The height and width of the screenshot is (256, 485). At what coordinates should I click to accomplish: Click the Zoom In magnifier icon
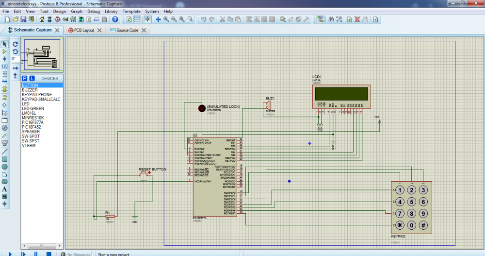click(x=166, y=19)
